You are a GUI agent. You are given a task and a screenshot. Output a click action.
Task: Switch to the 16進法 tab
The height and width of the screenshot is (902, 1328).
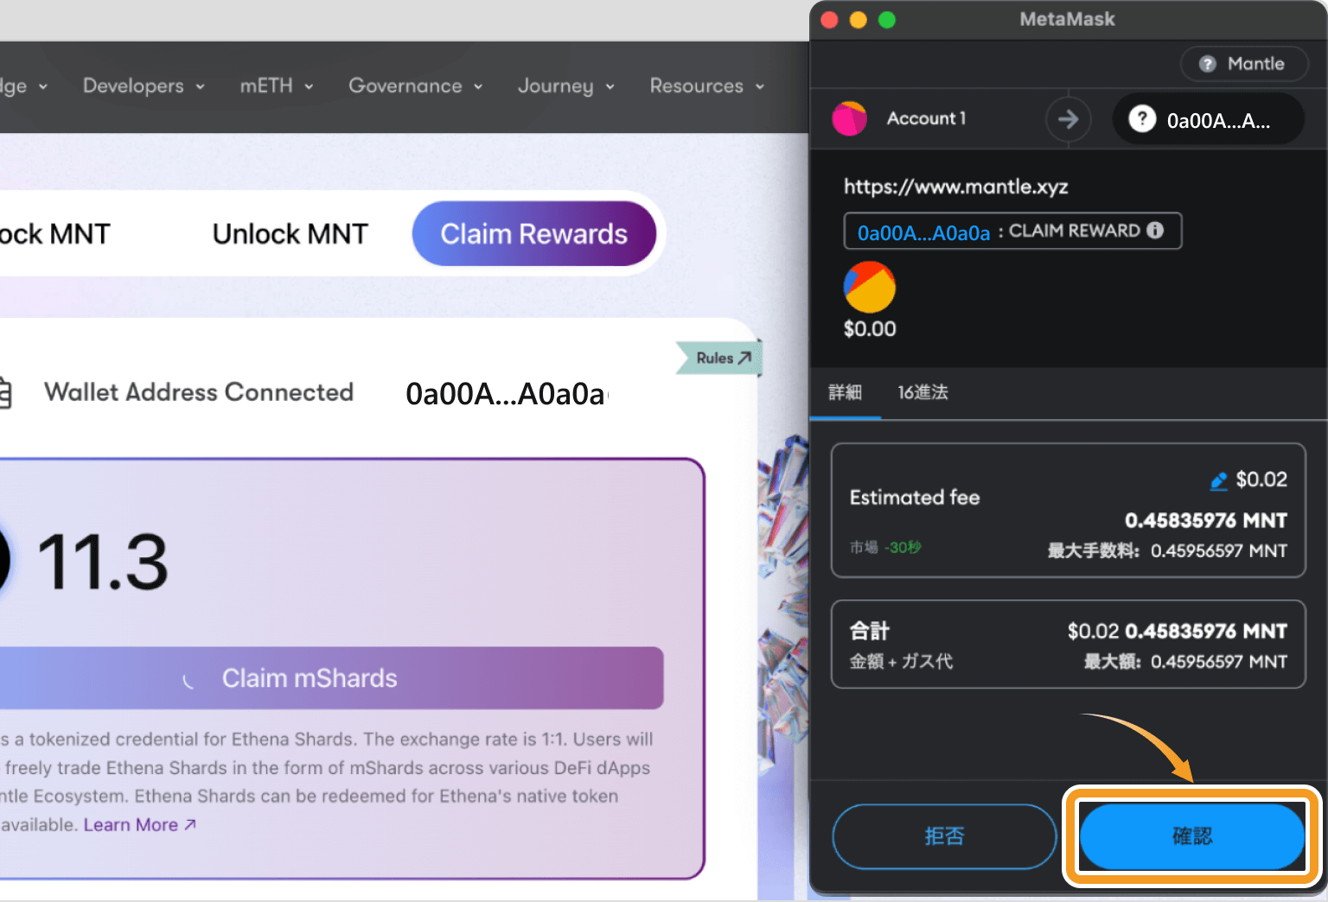pos(923,392)
